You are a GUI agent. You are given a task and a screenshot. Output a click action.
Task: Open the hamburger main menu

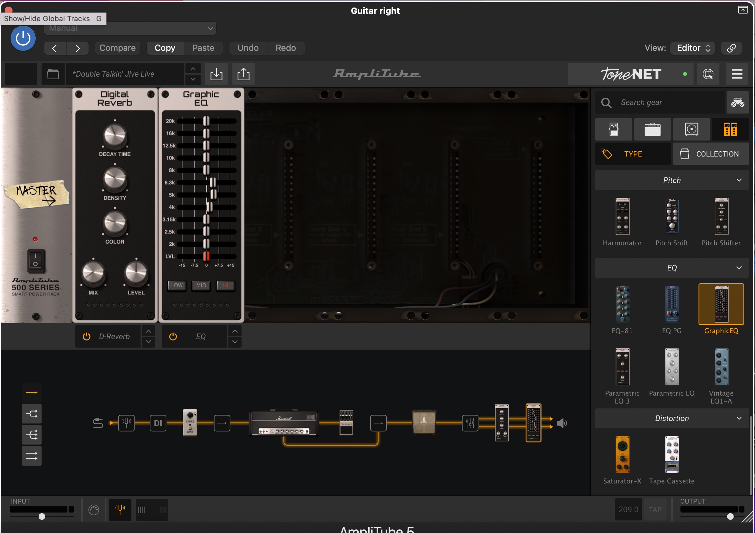(737, 74)
